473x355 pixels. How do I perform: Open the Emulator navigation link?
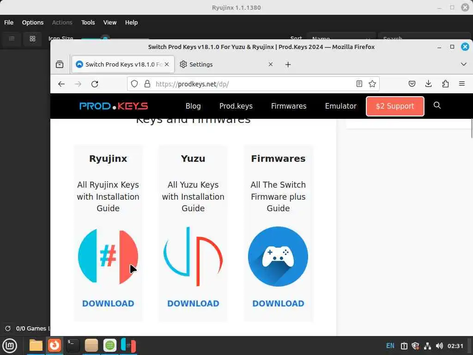click(x=340, y=106)
